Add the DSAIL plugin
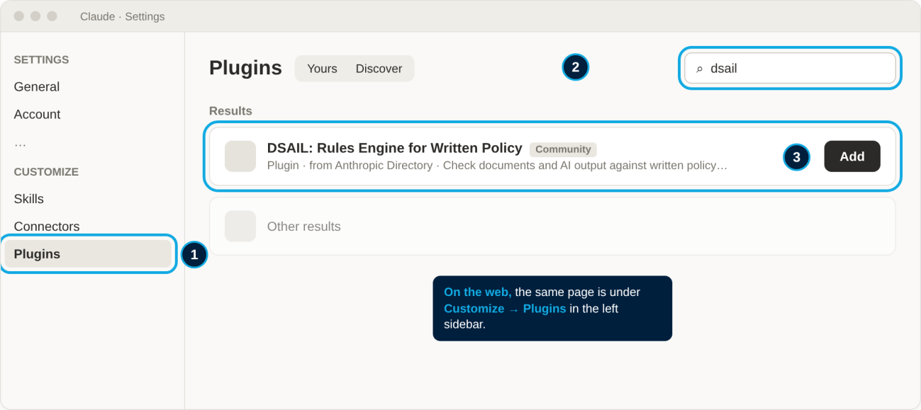The height and width of the screenshot is (410, 921). (x=852, y=156)
